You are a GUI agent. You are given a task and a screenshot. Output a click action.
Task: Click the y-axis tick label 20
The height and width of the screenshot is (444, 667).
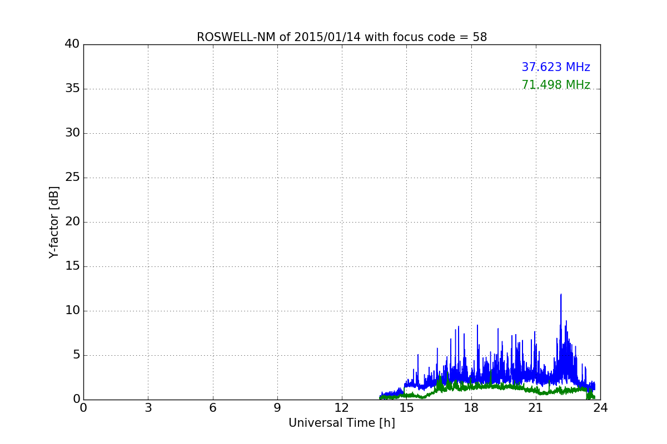click(x=72, y=222)
